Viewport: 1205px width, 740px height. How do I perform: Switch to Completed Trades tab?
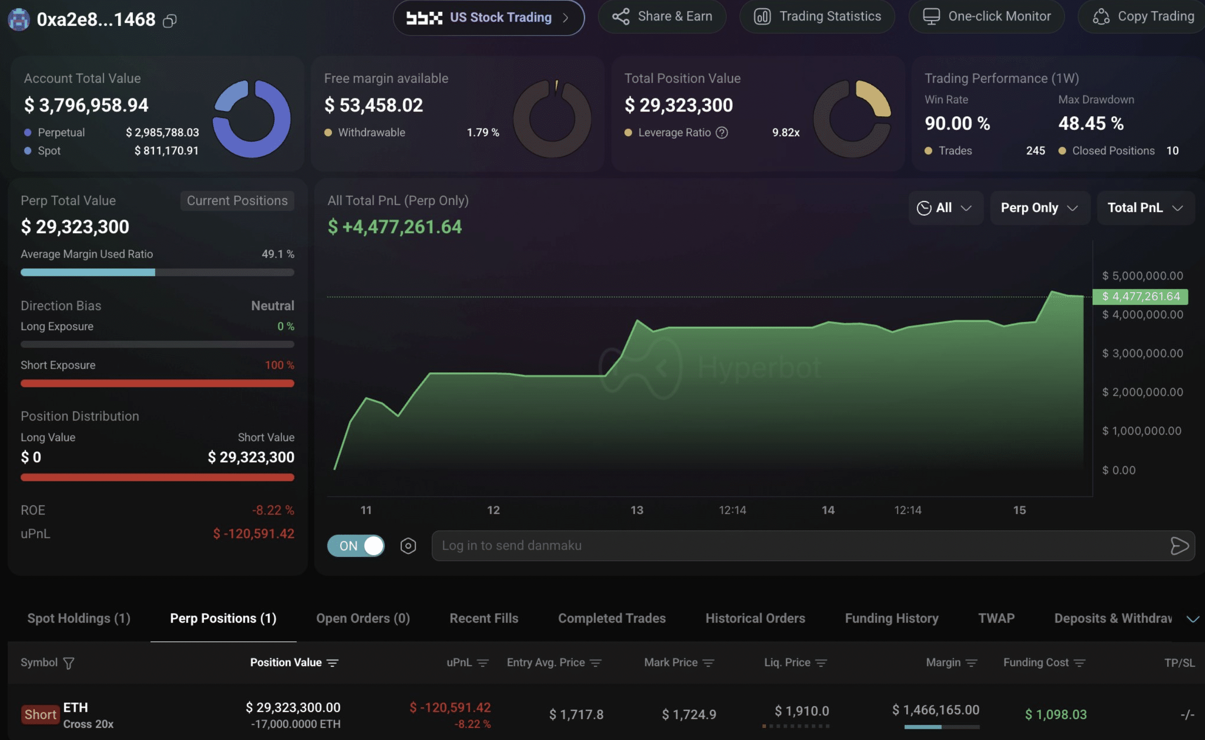612,619
